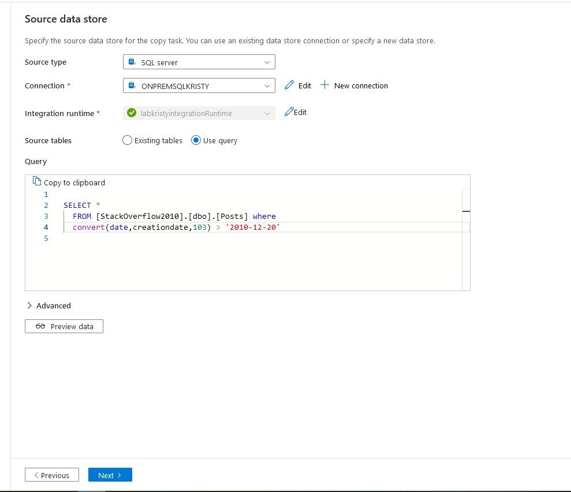
Task: Click the green check icon in Integration runtime
Action: (x=132, y=113)
